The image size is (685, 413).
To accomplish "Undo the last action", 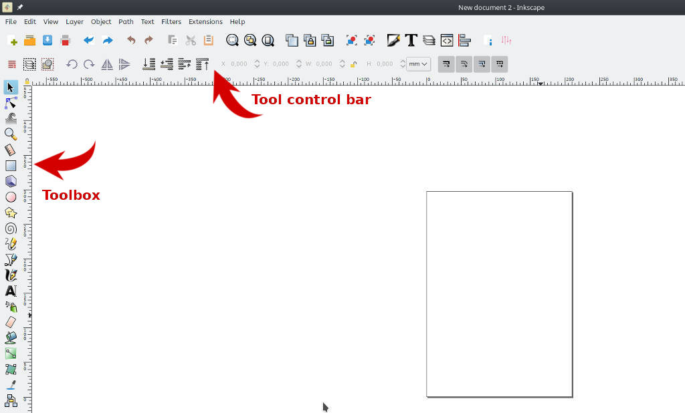I will click(131, 40).
